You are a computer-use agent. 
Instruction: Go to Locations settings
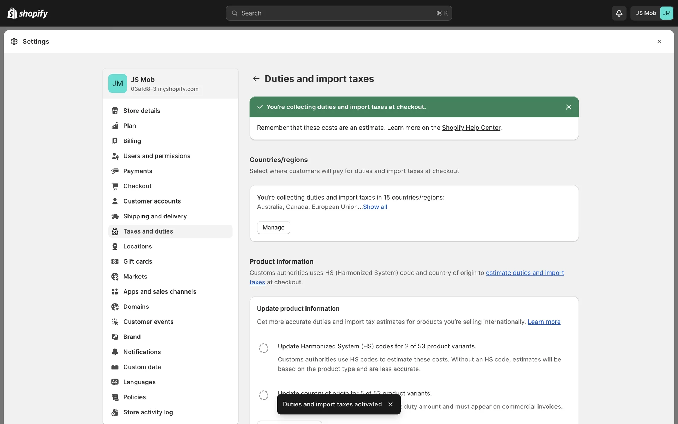pos(137,246)
